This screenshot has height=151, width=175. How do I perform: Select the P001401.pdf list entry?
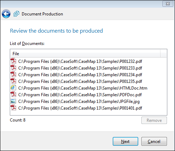coord(80,108)
